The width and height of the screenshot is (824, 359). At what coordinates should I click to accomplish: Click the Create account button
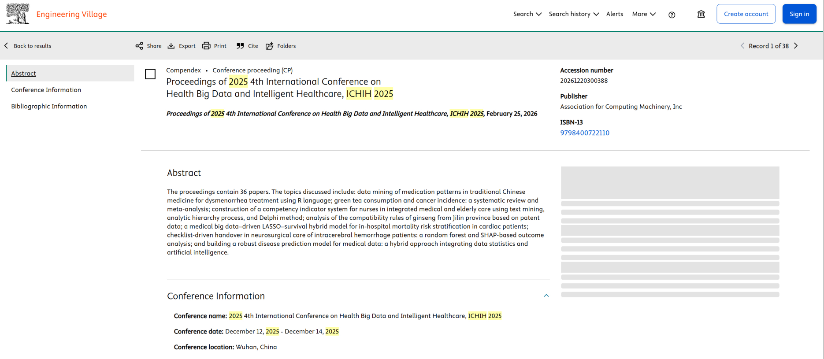pyautogui.click(x=746, y=14)
